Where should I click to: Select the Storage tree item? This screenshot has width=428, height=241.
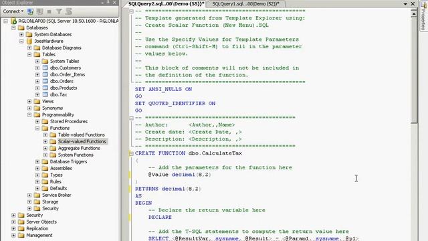50,202
